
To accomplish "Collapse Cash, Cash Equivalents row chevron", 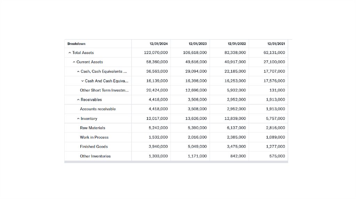I will point(78,71).
